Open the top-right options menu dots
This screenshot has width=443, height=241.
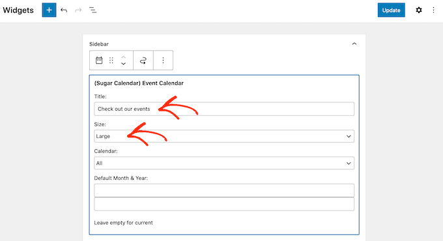[x=433, y=10]
